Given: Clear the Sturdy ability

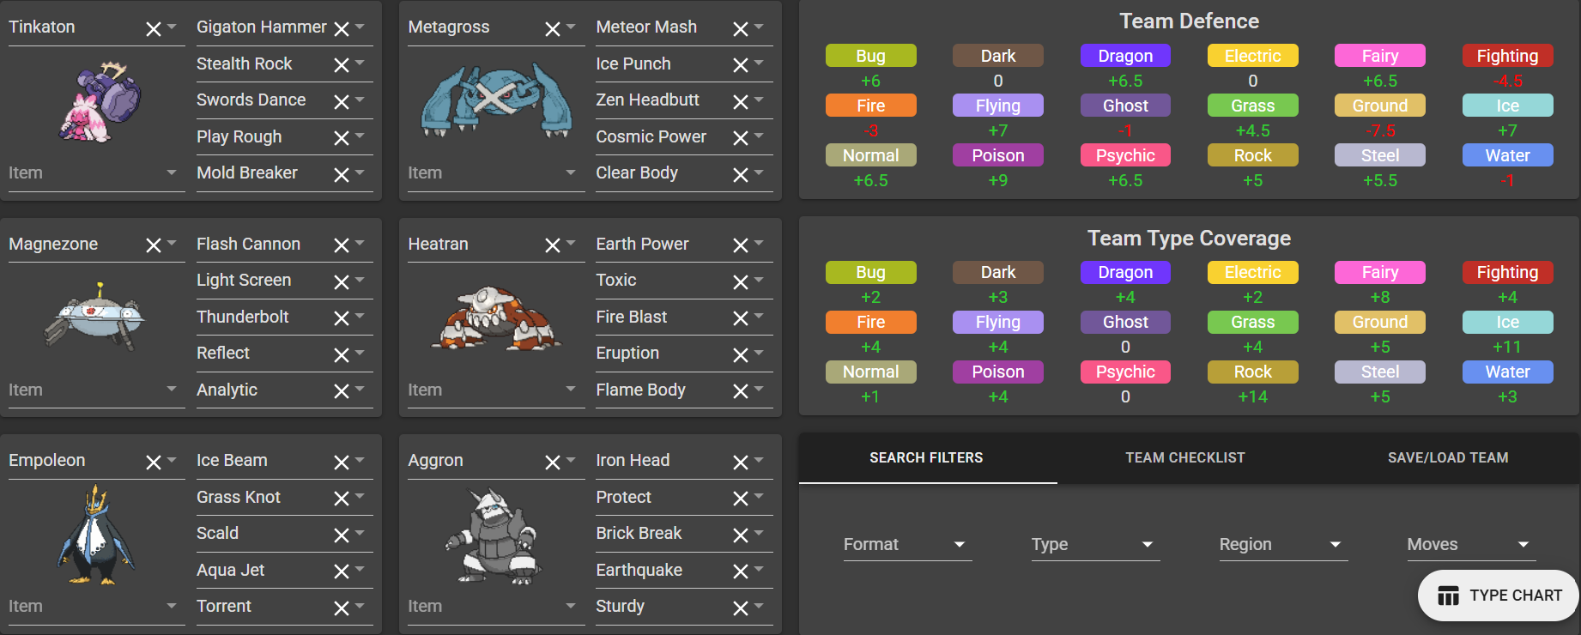Looking at the screenshot, I should pos(741,608).
